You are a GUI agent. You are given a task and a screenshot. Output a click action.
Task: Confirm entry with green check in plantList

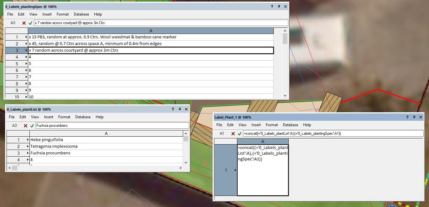32,126
